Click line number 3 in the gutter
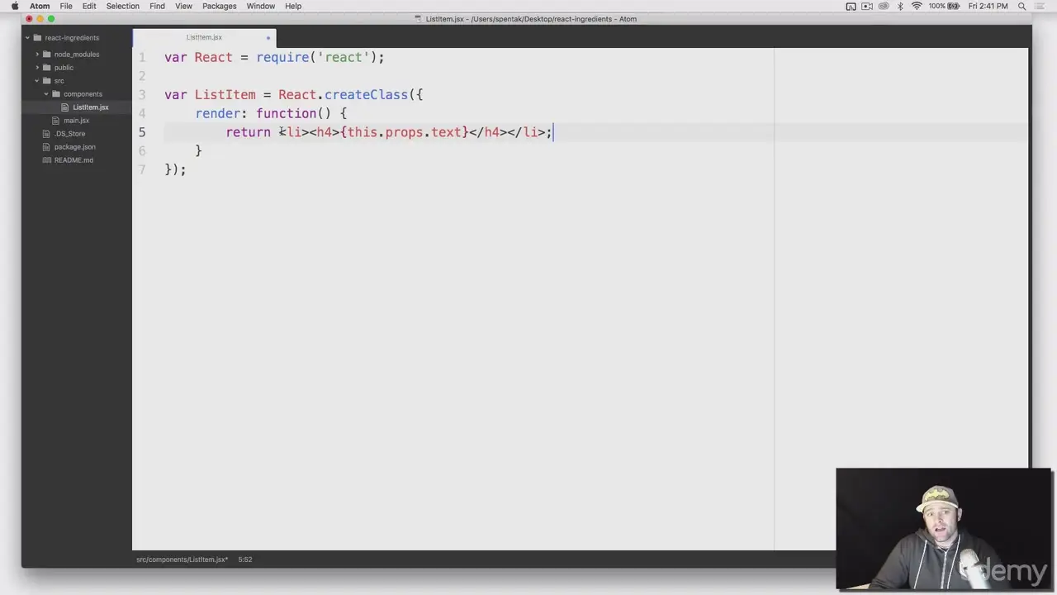The width and height of the screenshot is (1057, 595). coord(142,95)
